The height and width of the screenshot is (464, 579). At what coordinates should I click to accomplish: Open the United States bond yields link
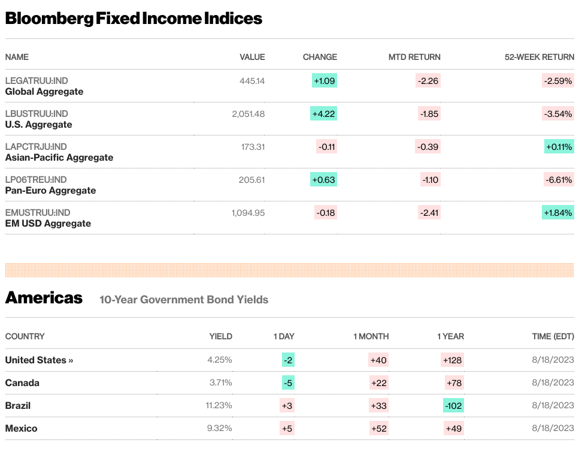pos(39,360)
